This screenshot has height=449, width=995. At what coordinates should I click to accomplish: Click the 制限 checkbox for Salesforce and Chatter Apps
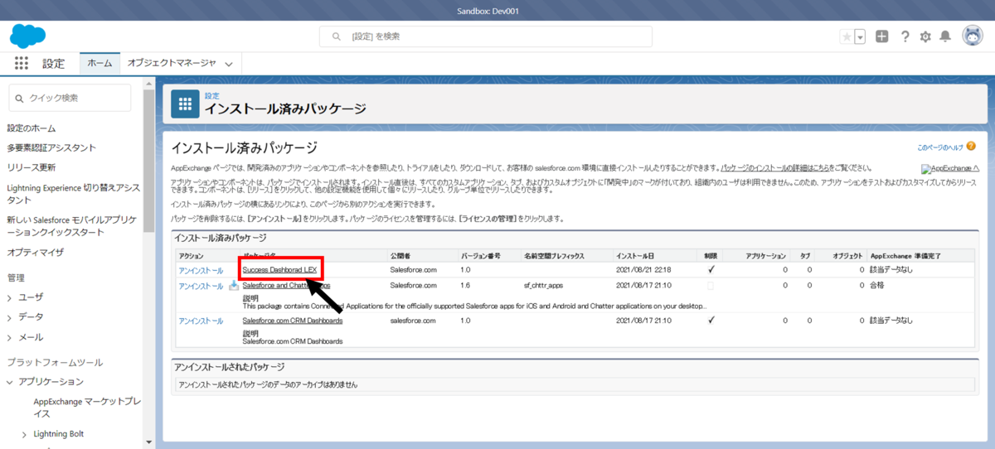pyautogui.click(x=711, y=286)
